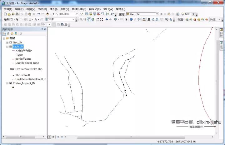Open the 标注 labeling dropdown menu
The width and height of the screenshot is (225, 145).
click(181, 19)
